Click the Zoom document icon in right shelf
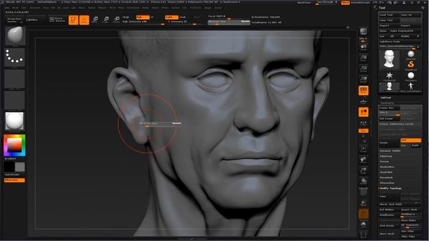This screenshot has width=429, height=241. [x=363, y=58]
